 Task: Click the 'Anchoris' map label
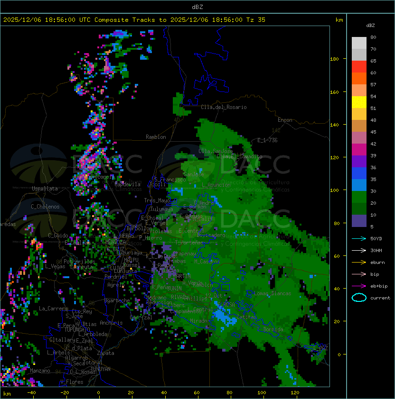[x=111, y=323]
